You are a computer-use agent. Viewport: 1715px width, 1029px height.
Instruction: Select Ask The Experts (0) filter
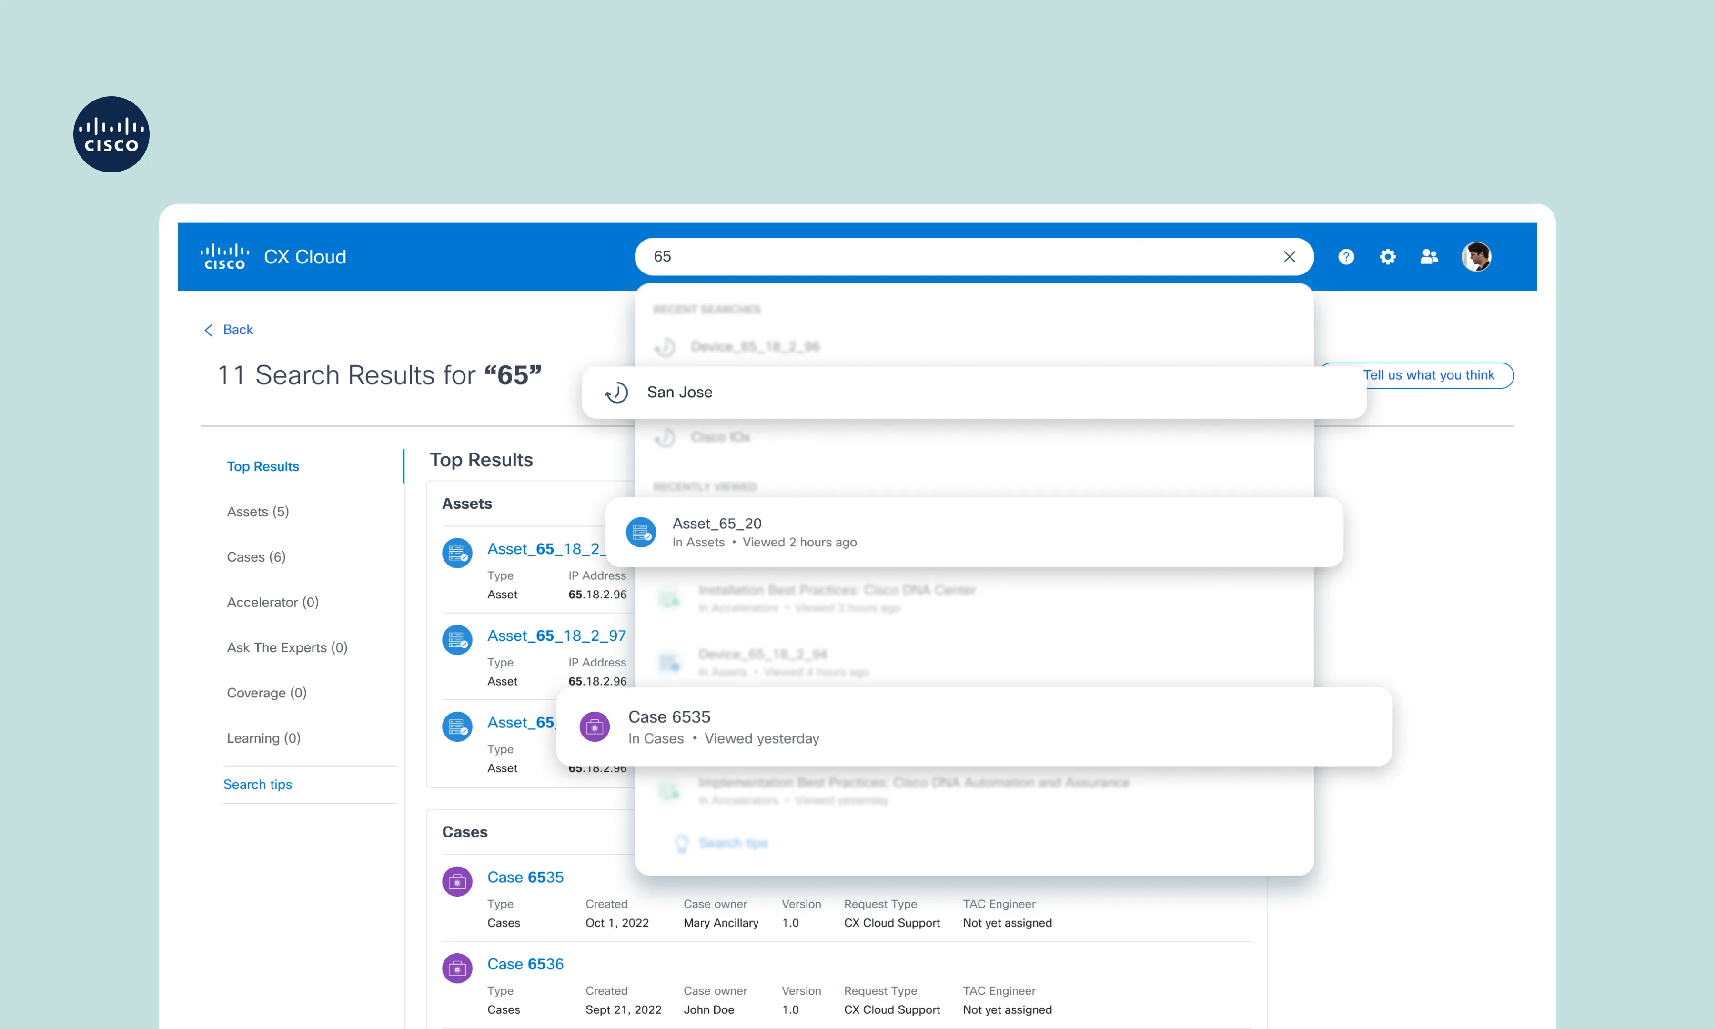point(287,647)
